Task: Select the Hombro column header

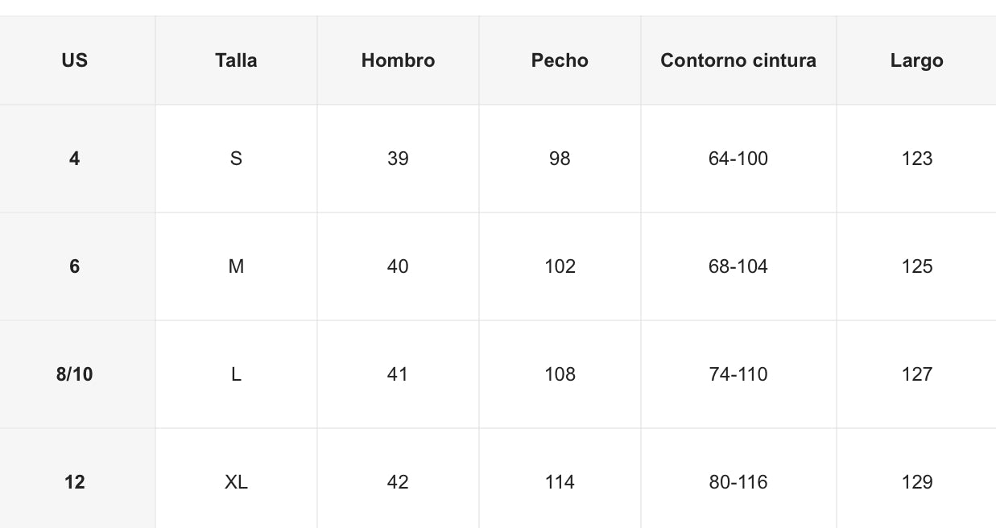Action: click(x=398, y=60)
